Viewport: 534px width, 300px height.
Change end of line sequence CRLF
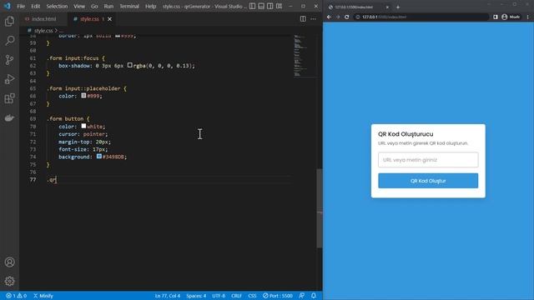point(236,296)
